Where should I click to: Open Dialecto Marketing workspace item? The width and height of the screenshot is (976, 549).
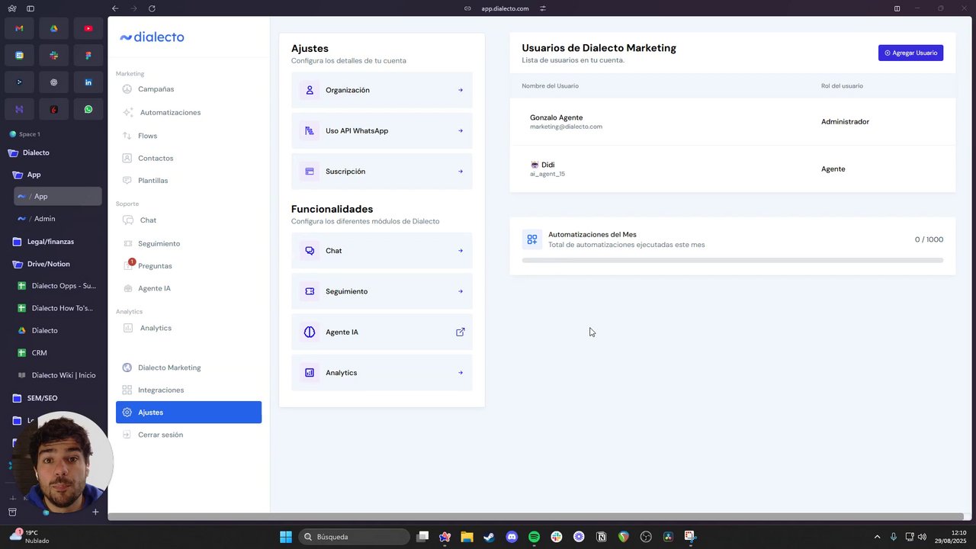(x=169, y=368)
